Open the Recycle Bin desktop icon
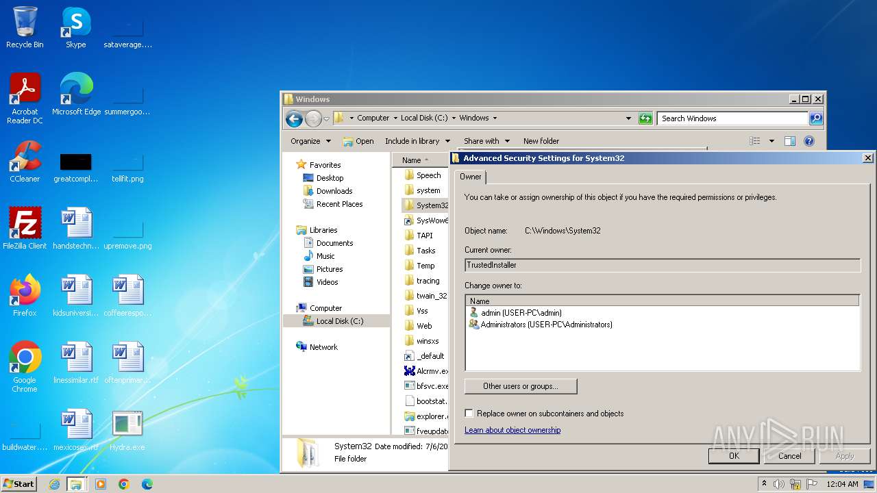This screenshot has width=877, height=493. tap(25, 27)
